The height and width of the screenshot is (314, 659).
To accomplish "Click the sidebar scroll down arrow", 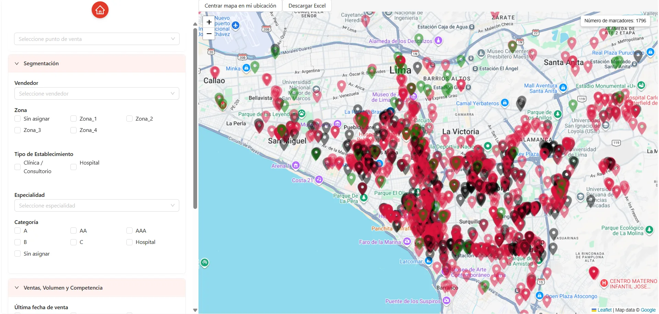I will coord(195,310).
